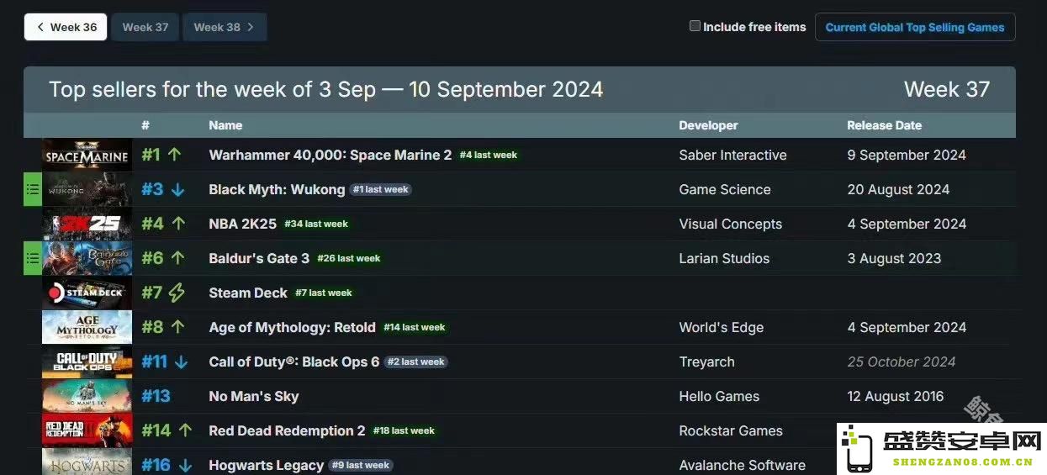Click the down arrow next to Hogwarts Legacy rank #16
Viewport: 1047px width, 475px height.
tap(186, 466)
